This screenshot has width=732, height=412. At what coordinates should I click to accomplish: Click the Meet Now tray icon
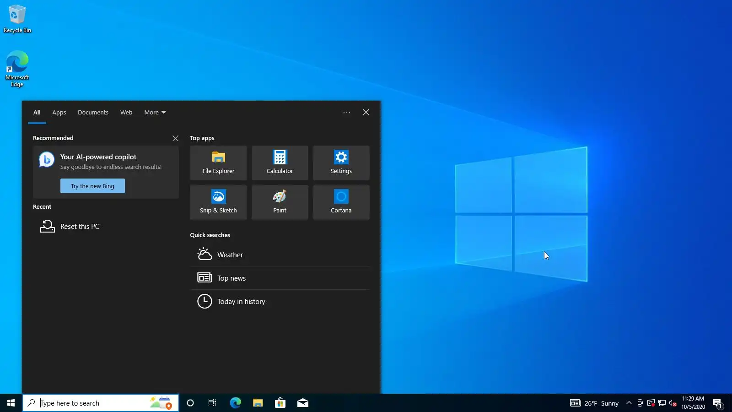coord(640,403)
